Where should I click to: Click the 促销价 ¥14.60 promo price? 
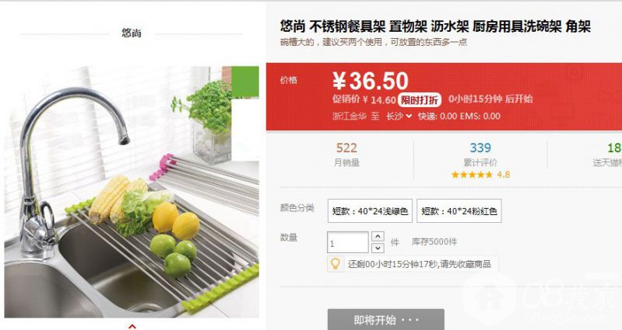click(364, 99)
